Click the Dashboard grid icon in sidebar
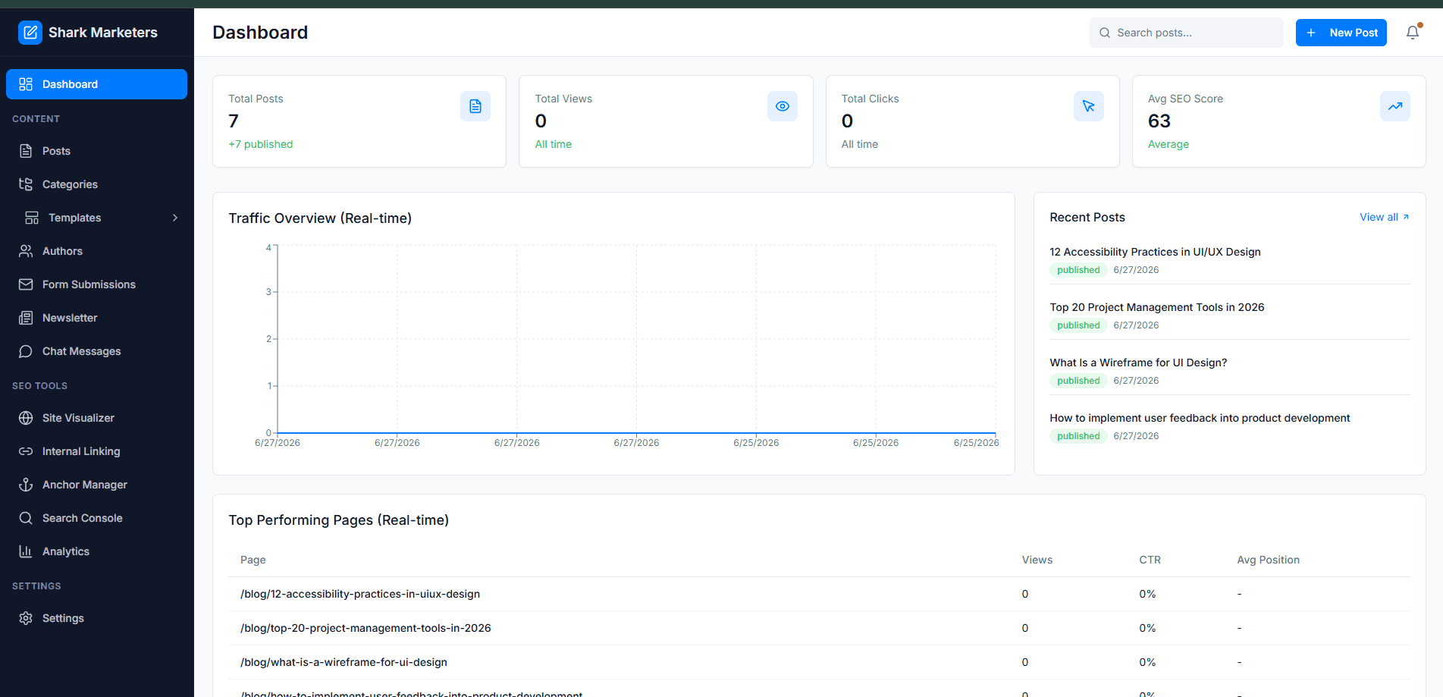The height and width of the screenshot is (697, 1443). pos(26,84)
